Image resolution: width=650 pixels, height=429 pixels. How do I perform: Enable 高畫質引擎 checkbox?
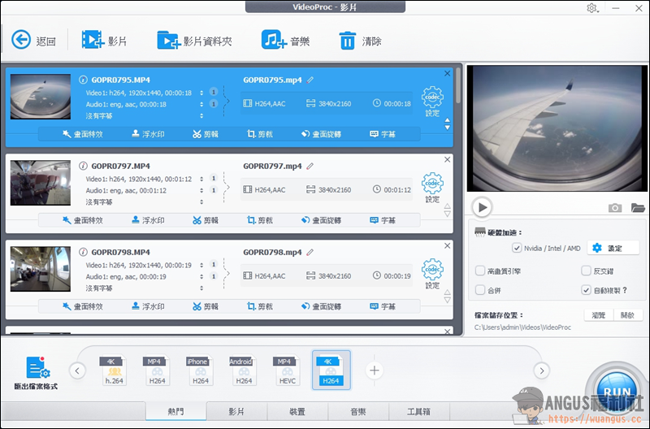pyautogui.click(x=480, y=271)
